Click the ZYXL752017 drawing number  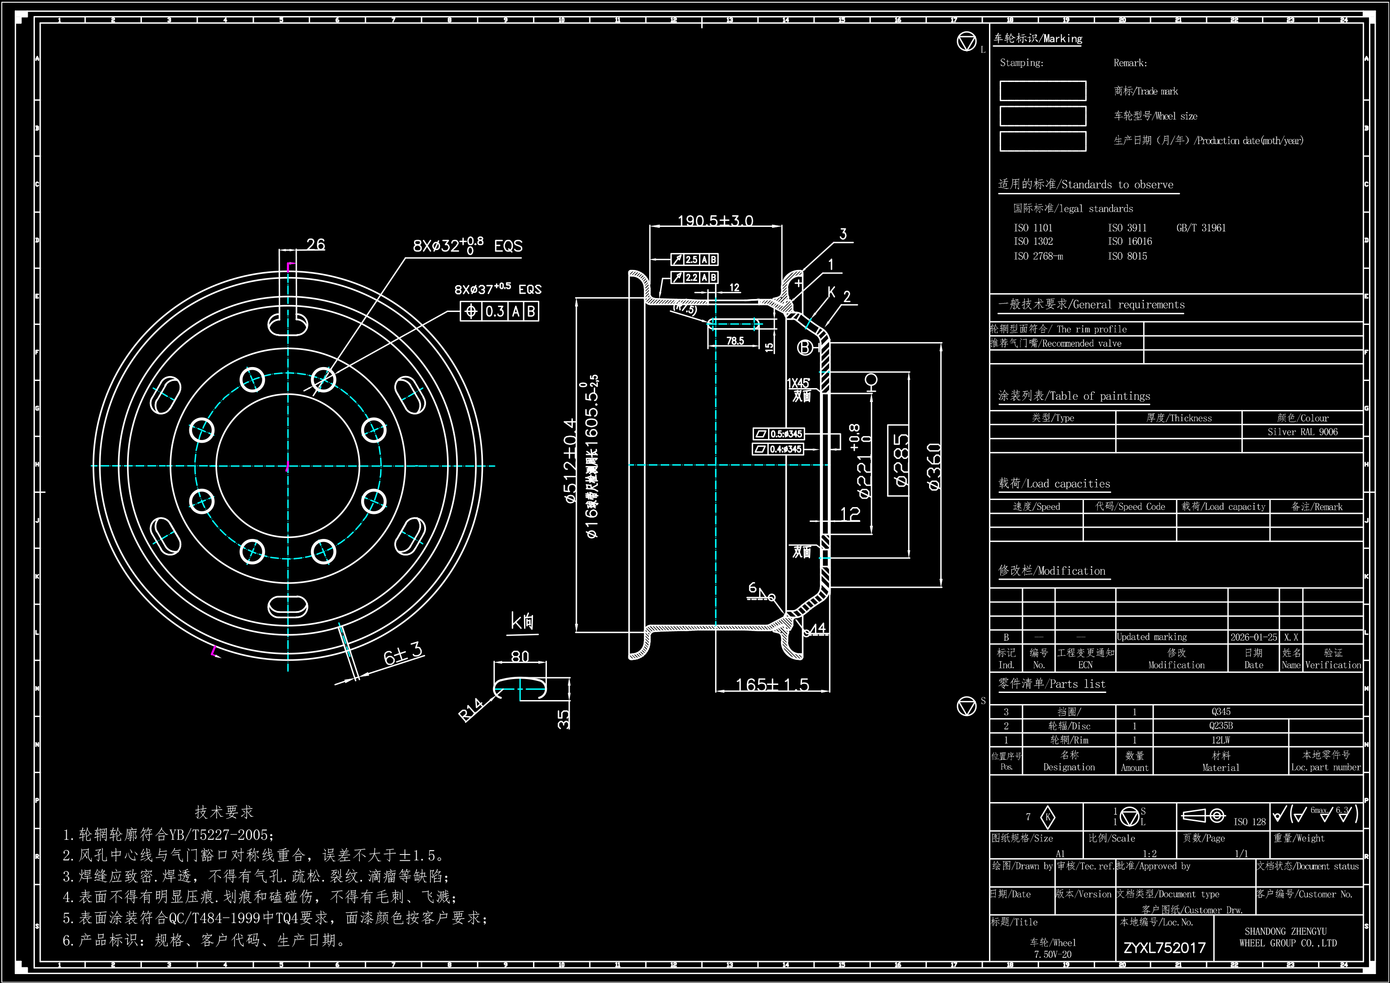1164,948
